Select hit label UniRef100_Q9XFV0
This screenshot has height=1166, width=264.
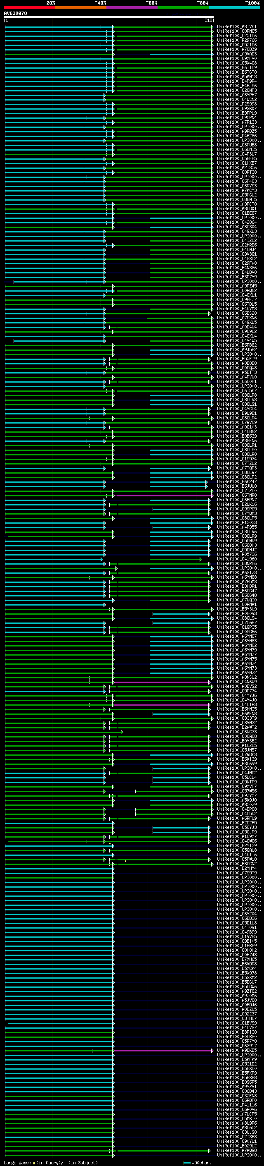(x=237, y=58)
